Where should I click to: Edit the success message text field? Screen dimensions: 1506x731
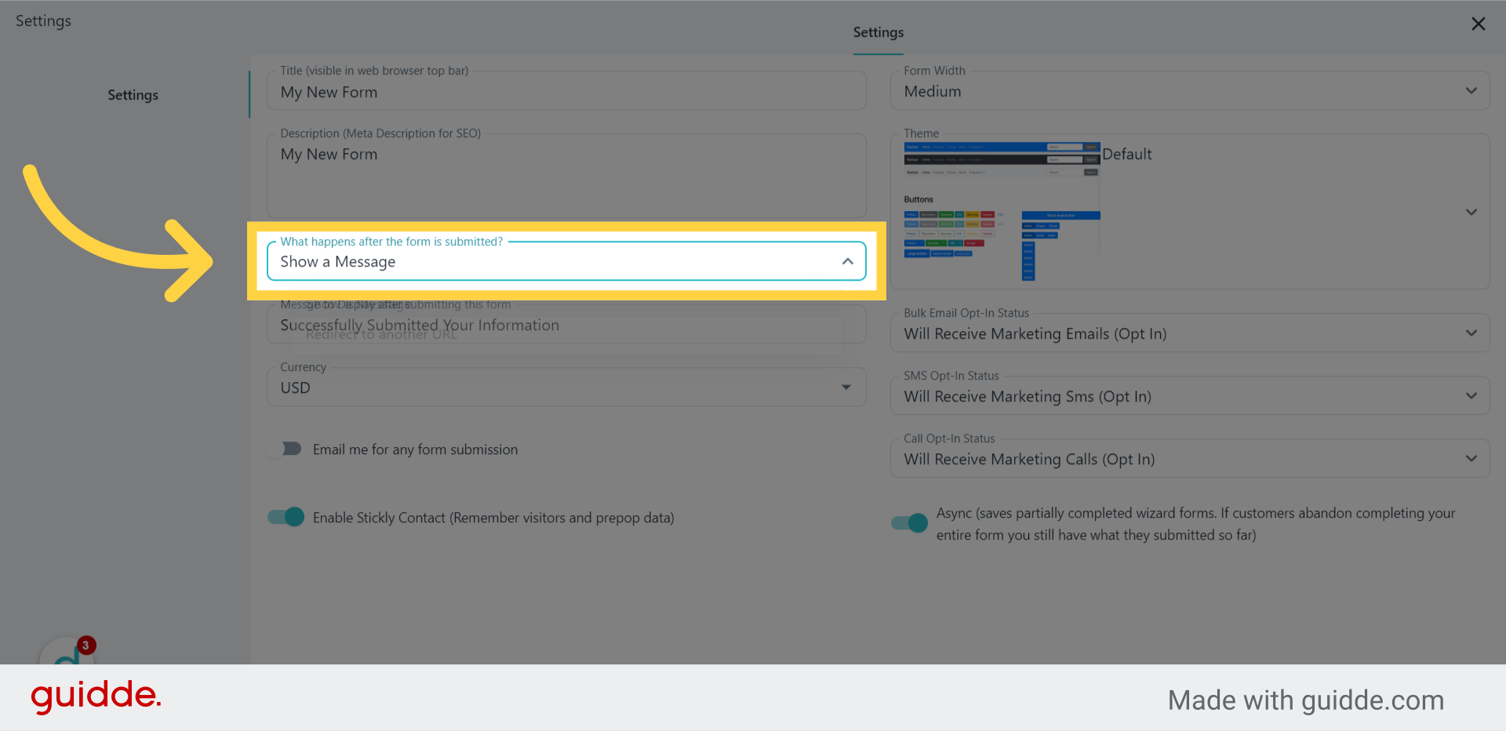click(x=565, y=325)
